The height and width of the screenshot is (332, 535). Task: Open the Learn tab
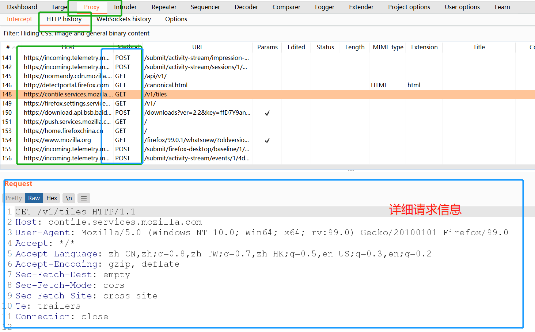click(x=502, y=7)
